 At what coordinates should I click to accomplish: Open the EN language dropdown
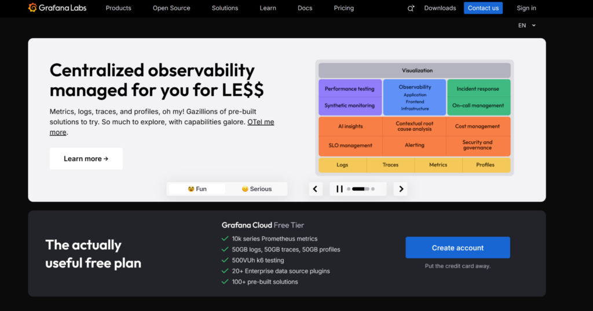[527, 25]
